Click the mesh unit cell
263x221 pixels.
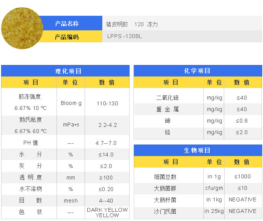click(x=71, y=201)
